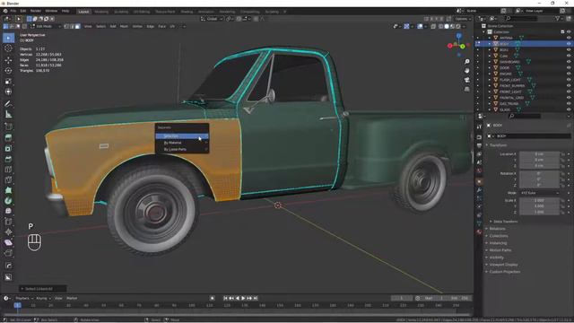Expand the Viewport Display panel
The width and height of the screenshot is (574, 323).
coord(503,265)
